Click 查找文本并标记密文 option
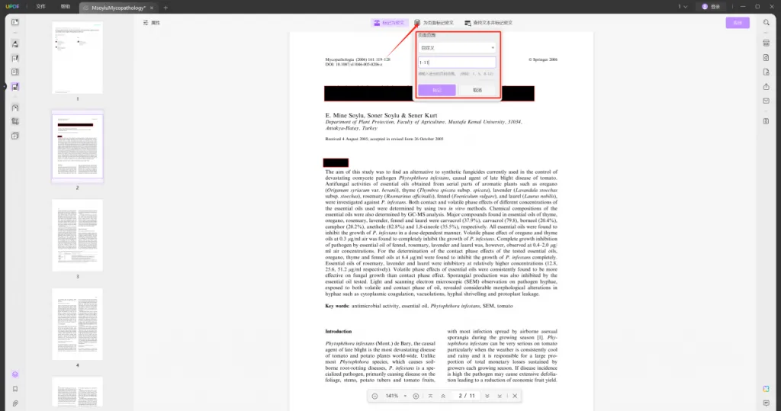The width and height of the screenshot is (781, 411). tap(489, 23)
